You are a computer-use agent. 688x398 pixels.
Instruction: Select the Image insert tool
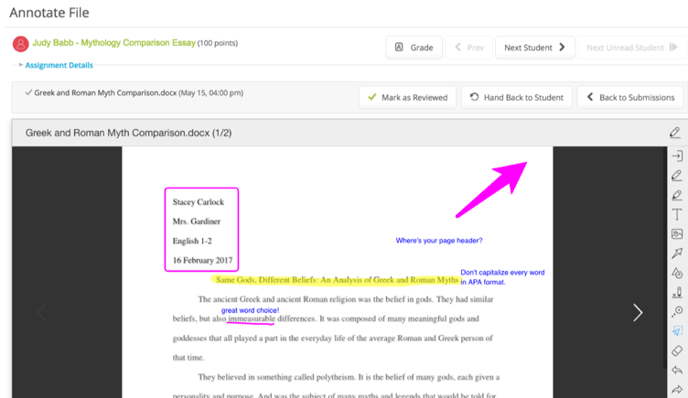[676, 234]
